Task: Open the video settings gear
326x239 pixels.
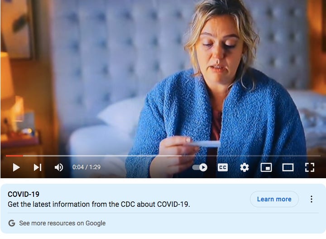Action: click(x=244, y=167)
